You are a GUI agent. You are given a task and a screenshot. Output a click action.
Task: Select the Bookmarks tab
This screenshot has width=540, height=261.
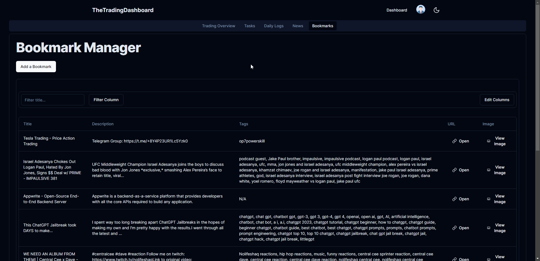coord(323,26)
